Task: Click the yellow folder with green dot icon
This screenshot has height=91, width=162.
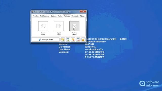Action: point(63,40)
